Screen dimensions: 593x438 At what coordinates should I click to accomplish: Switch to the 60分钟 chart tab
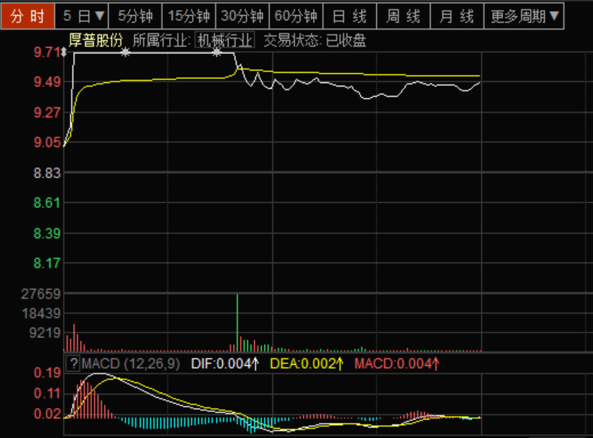point(296,16)
